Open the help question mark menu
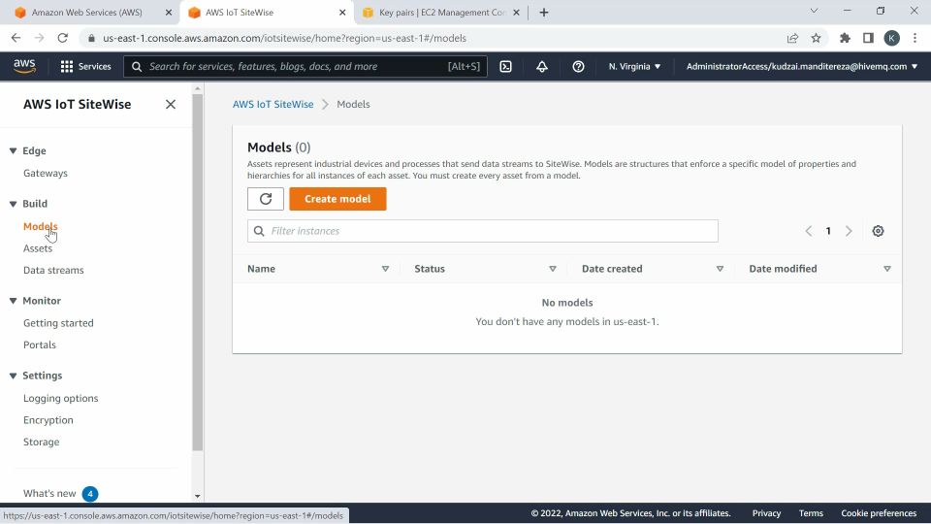Image resolution: width=931 pixels, height=524 pixels. (x=578, y=67)
